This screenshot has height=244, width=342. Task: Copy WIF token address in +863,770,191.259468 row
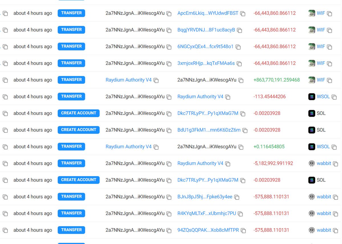coord(329,80)
